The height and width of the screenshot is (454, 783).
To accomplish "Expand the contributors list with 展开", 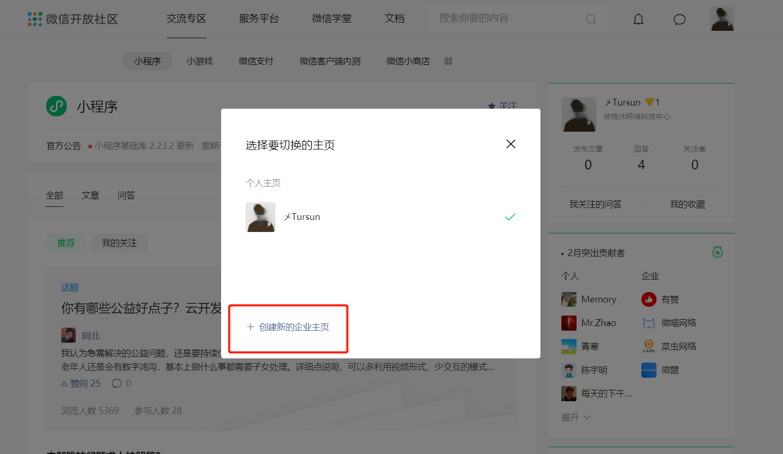I will click(575, 417).
